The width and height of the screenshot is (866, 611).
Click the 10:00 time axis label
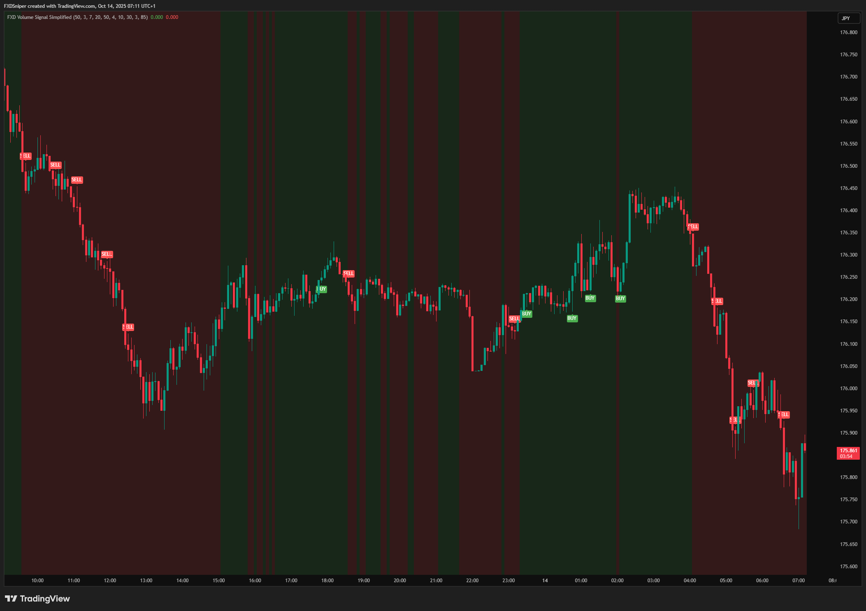click(37, 580)
